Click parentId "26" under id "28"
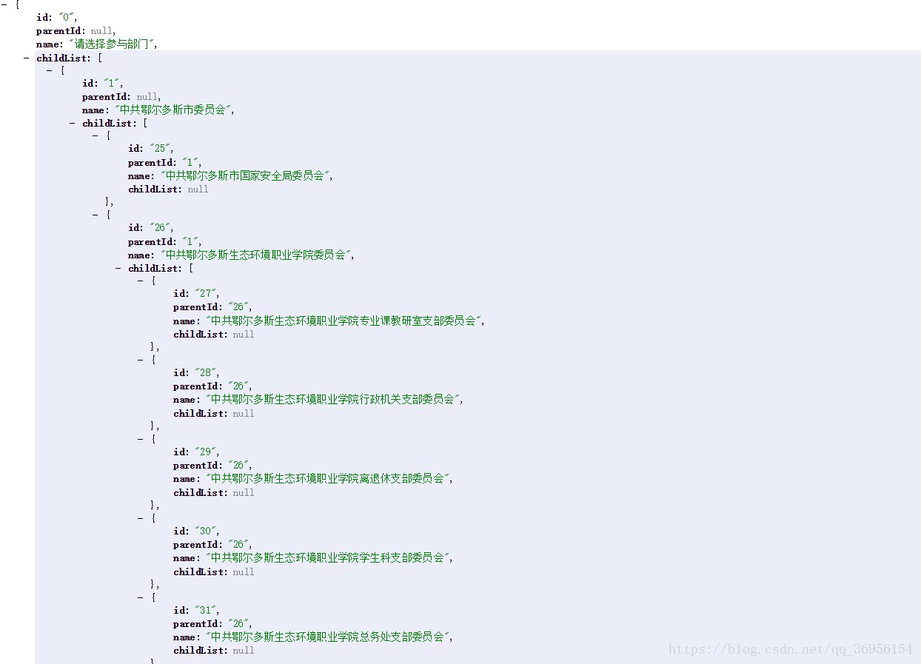Screen dimensions: 921x664 (239, 386)
